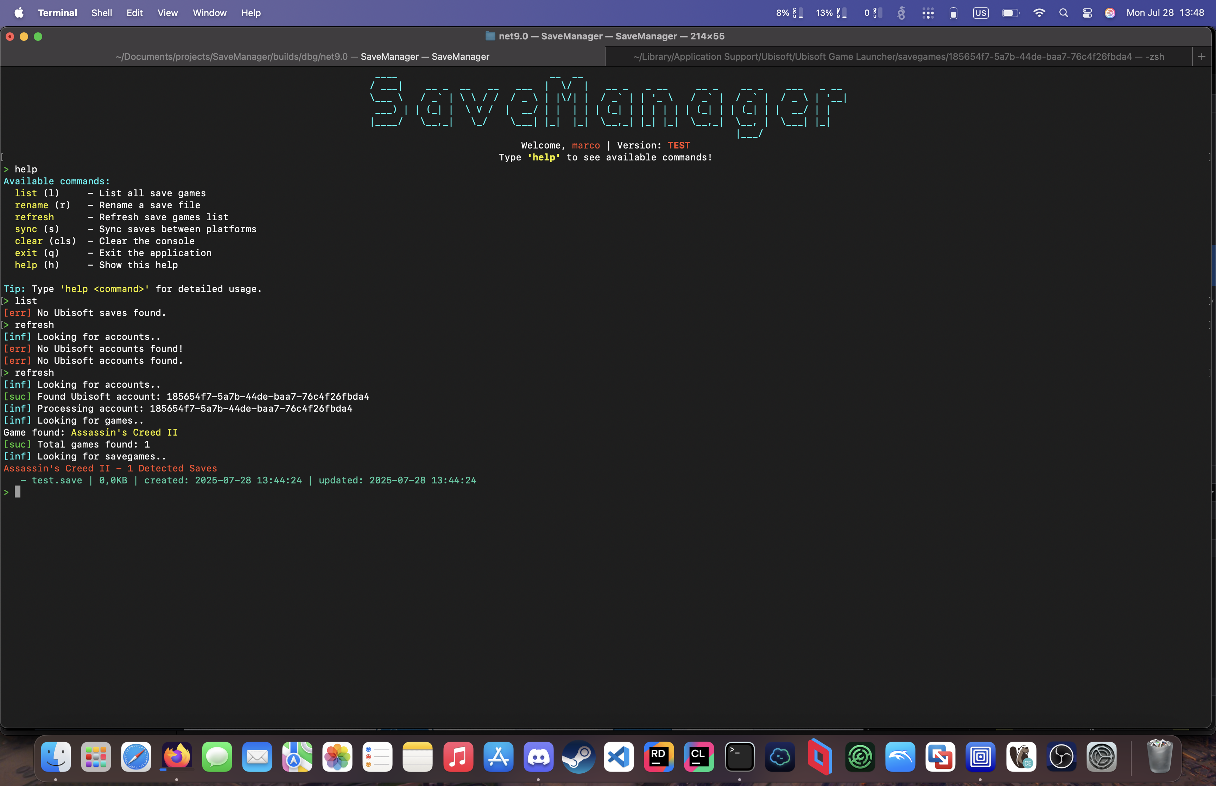This screenshot has width=1216, height=786.
Task: Launch Steam from the Dock
Action: tap(579, 756)
